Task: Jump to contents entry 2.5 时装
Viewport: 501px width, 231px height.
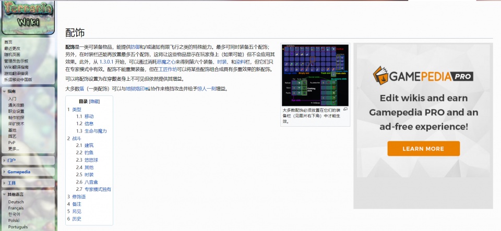Action: (85, 175)
